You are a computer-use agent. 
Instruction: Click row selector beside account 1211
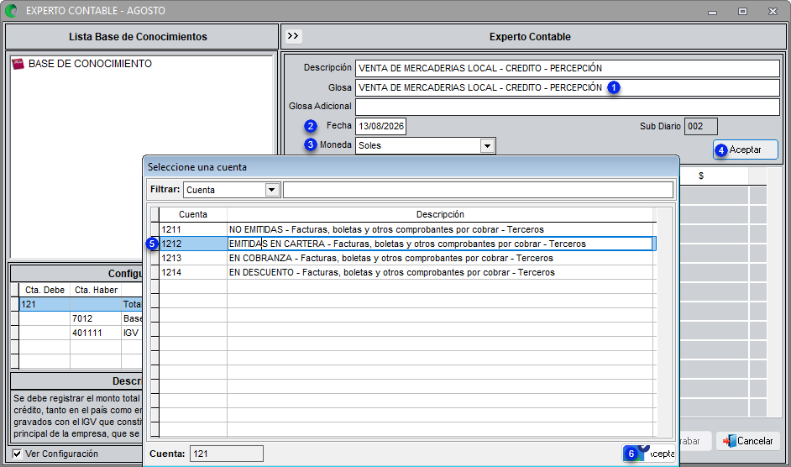coord(155,229)
